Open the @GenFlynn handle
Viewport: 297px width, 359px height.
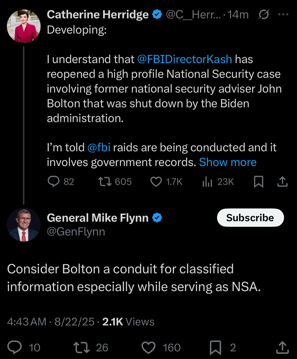76,232
